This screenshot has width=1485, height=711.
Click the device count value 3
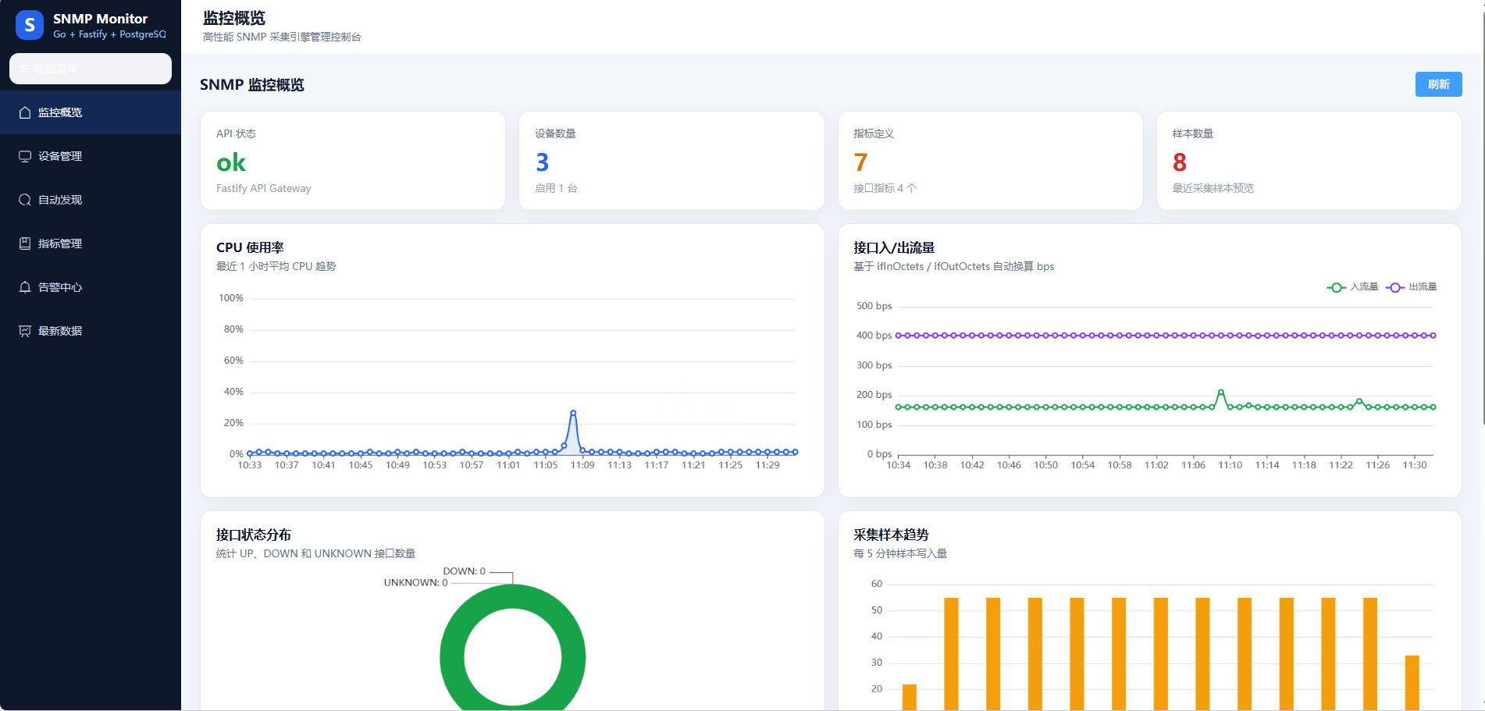pos(542,162)
